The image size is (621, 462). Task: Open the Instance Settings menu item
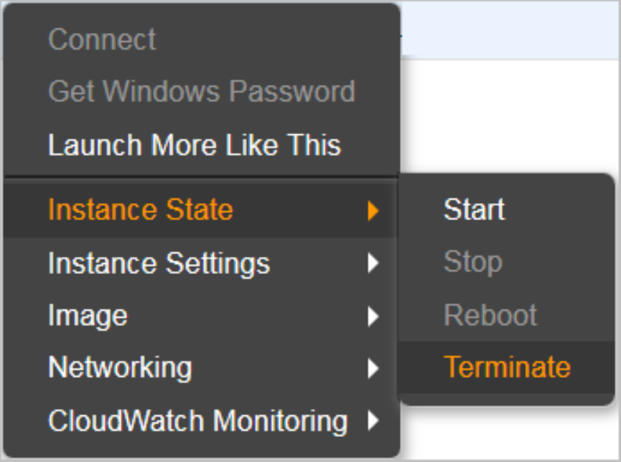pos(159,263)
